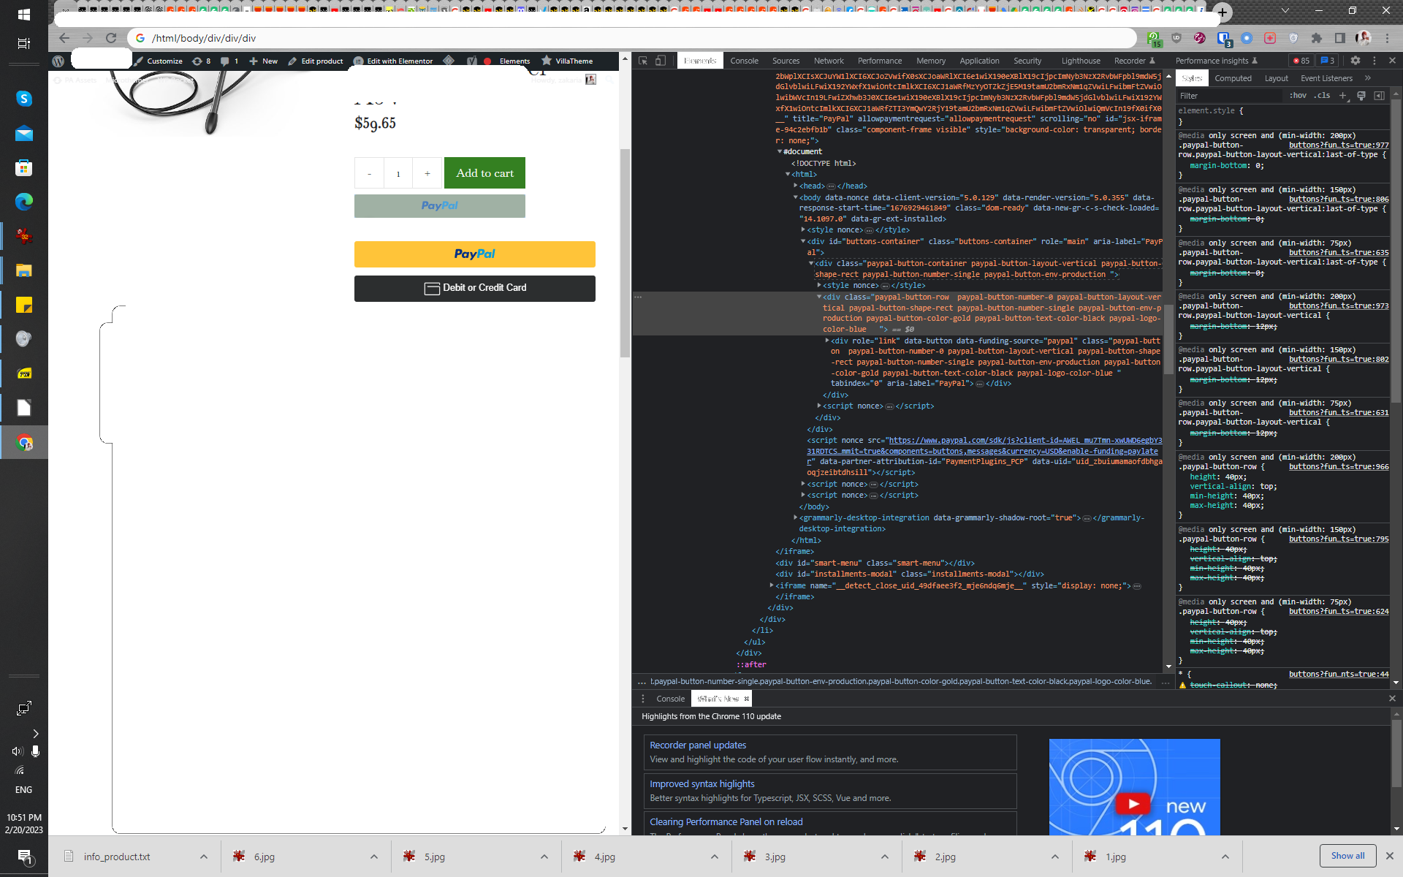
Task: Open the info_product.txt download options chevron
Action: [x=204, y=857]
